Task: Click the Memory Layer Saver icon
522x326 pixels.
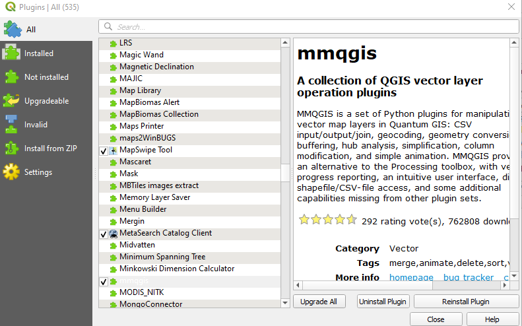Action: point(114,198)
